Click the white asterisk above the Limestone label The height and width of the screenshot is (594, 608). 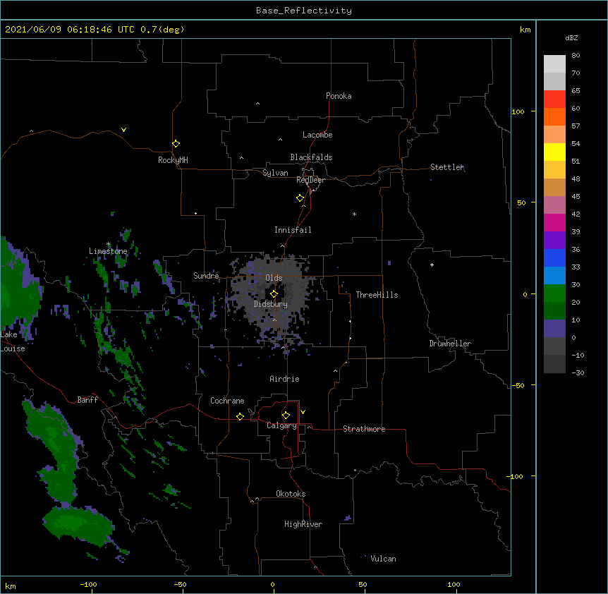[x=109, y=244]
